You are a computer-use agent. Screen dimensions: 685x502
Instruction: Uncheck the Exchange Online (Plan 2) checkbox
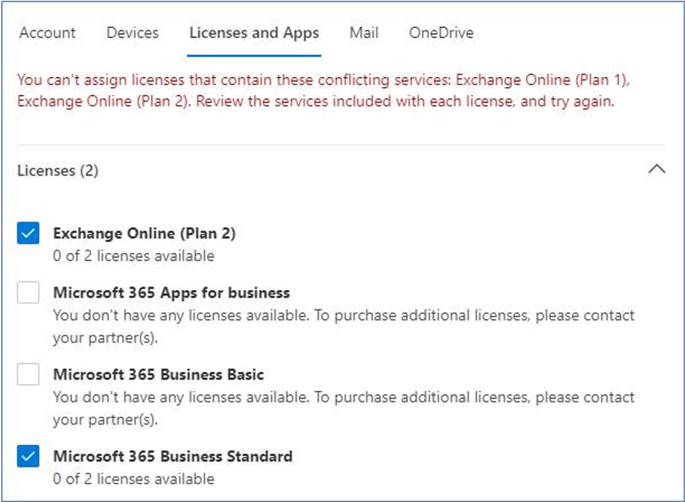pyautogui.click(x=28, y=233)
